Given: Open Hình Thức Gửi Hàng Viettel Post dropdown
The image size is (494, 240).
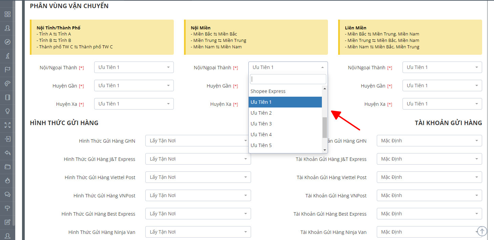Looking at the screenshot, I should [198, 177].
